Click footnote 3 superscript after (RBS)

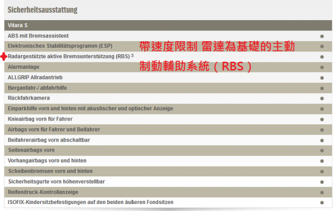pyautogui.click(x=132, y=55)
